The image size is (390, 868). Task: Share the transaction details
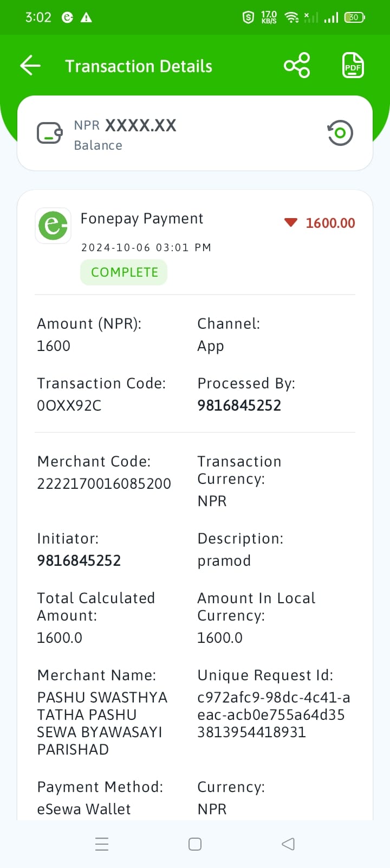(x=297, y=66)
